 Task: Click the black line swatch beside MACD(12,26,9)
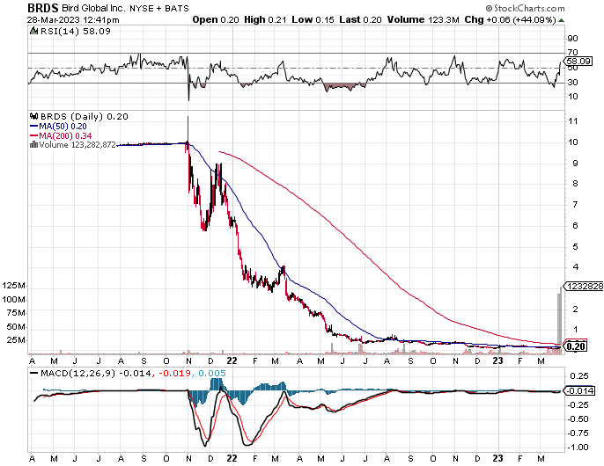point(33,373)
